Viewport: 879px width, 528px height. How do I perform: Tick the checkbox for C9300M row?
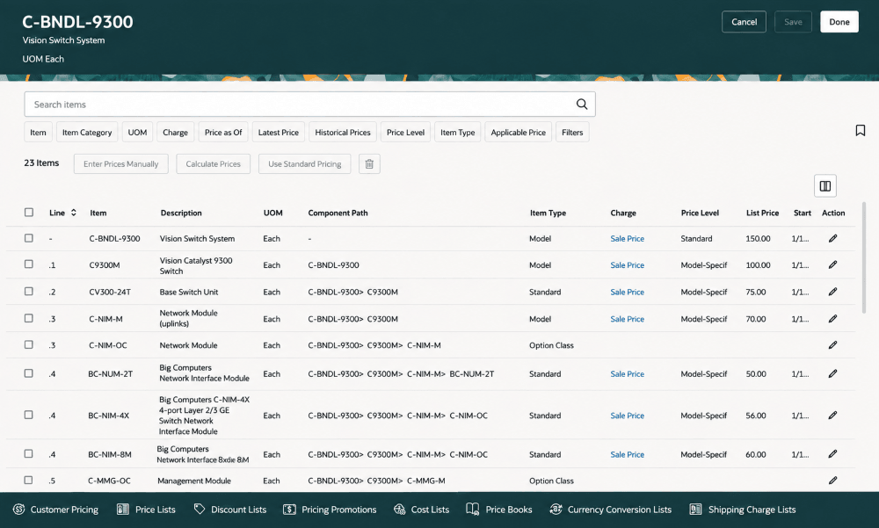pyautogui.click(x=29, y=264)
